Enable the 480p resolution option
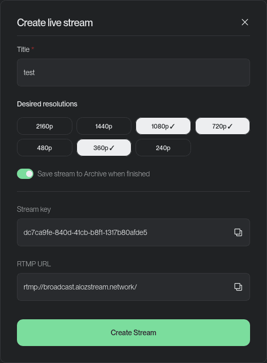The image size is (267, 363). coord(45,148)
